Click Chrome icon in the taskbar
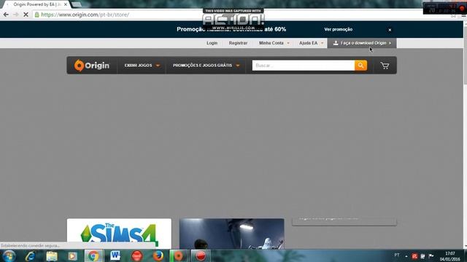 [93, 255]
